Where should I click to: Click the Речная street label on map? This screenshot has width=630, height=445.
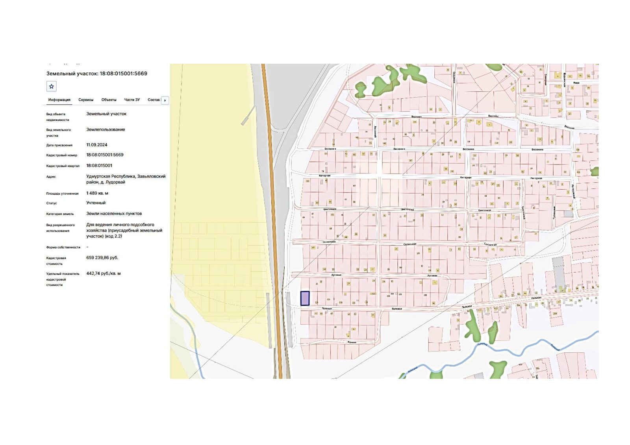tap(352, 342)
